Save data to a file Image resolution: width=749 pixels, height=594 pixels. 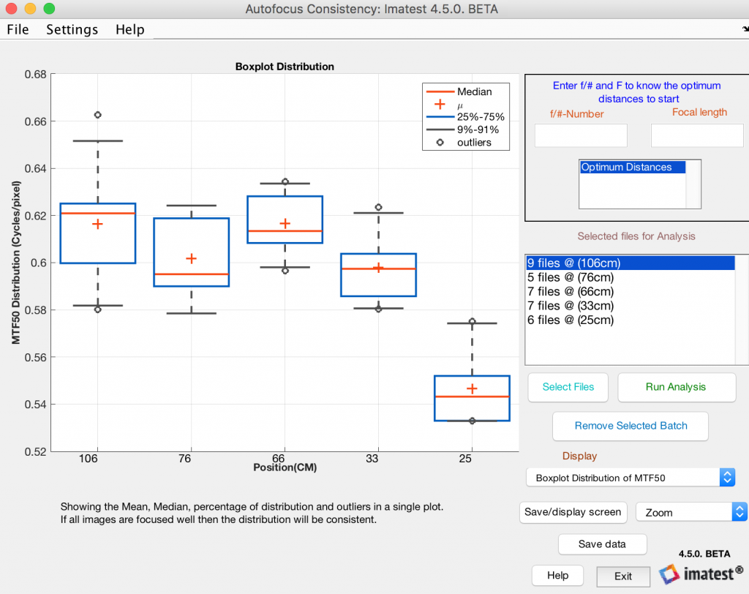click(603, 544)
